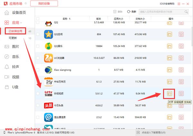Click the 应用大小 column header
The height and width of the screenshot is (136, 193).
click(x=118, y=19)
